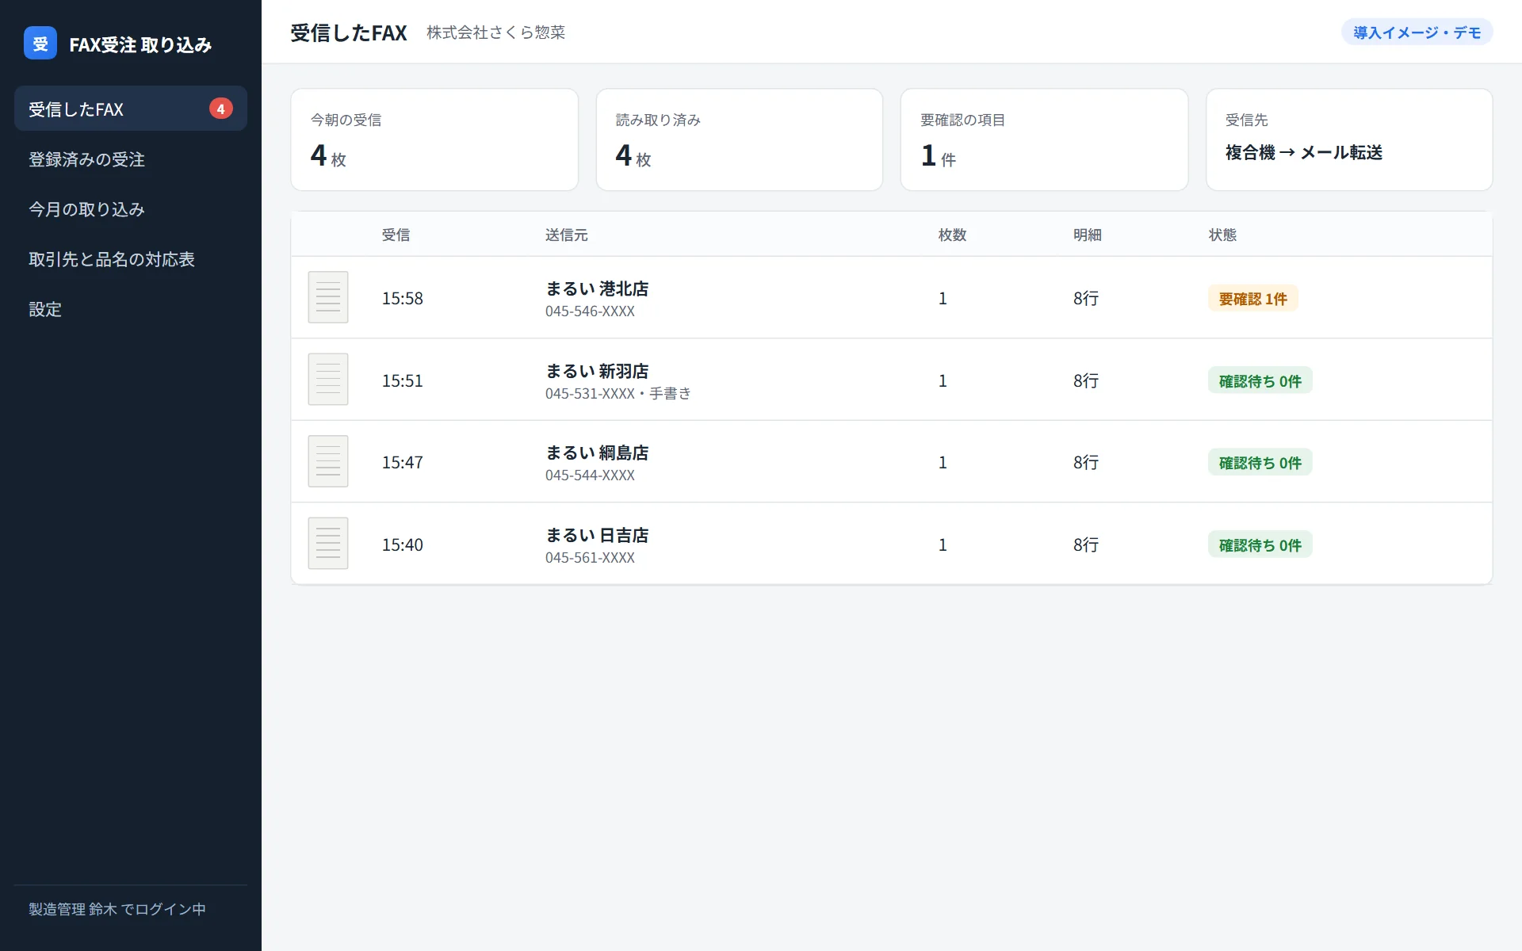Open the 綱島店 fax page thumbnail
1522x951 pixels.
(328, 461)
